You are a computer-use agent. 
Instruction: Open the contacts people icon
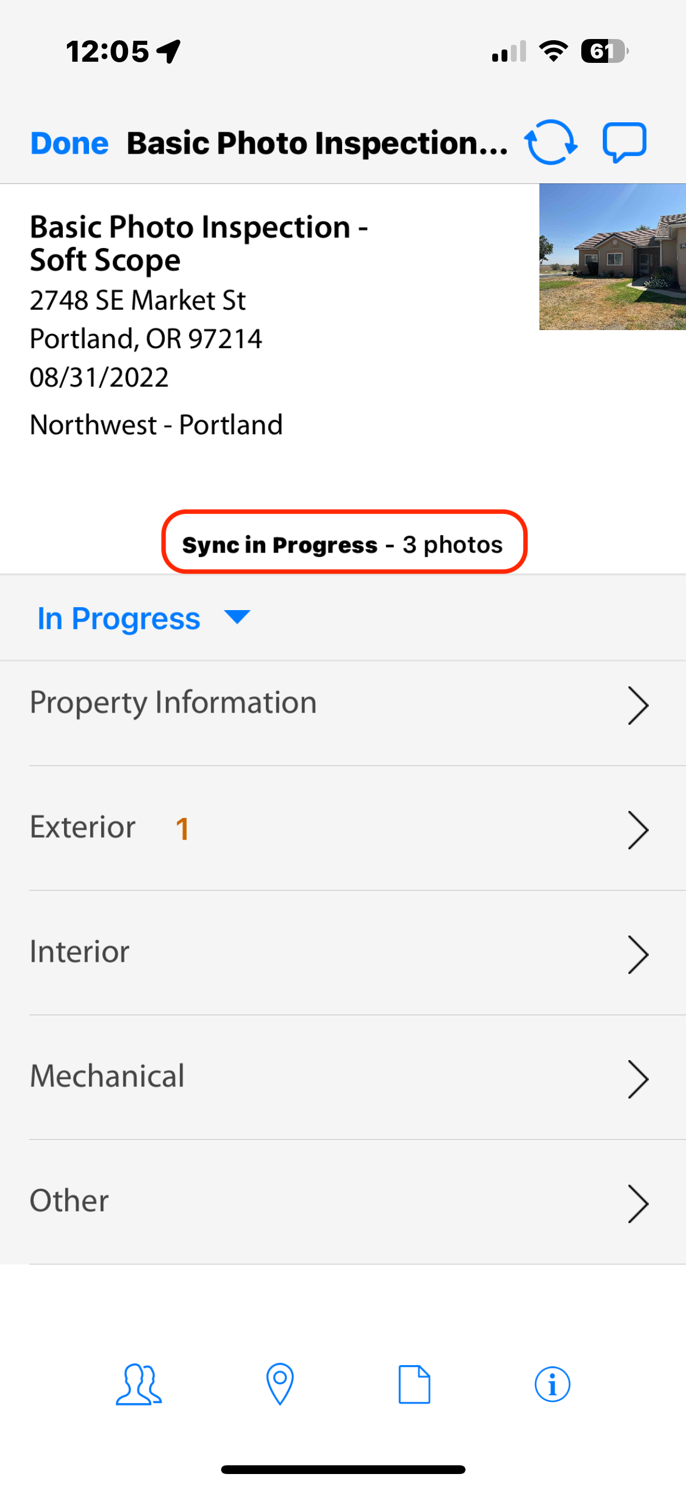pyautogui.click(x=138, y=1384)
